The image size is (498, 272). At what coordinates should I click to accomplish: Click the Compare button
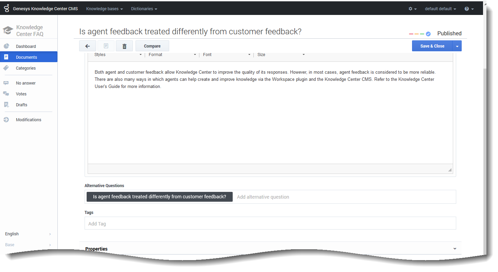point(152,46)
